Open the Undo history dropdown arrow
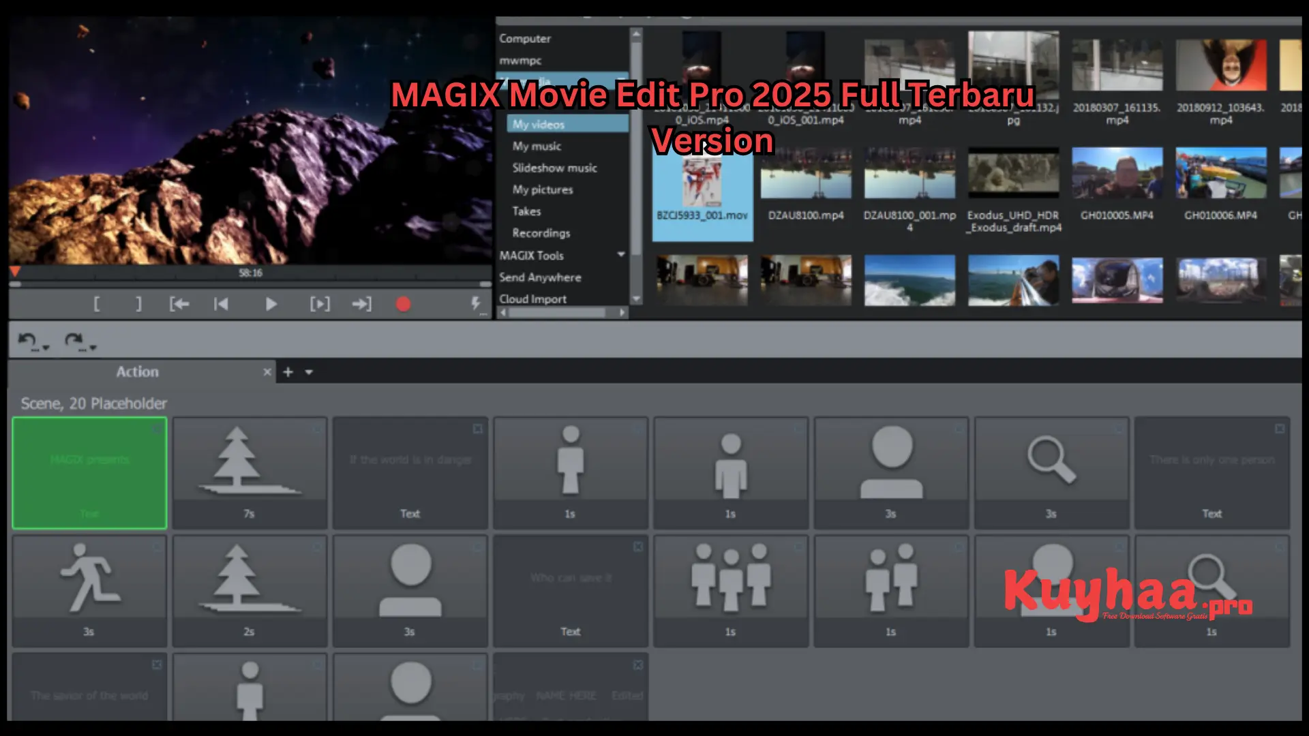Screen dimensions: 1309x736 point(46,348)
